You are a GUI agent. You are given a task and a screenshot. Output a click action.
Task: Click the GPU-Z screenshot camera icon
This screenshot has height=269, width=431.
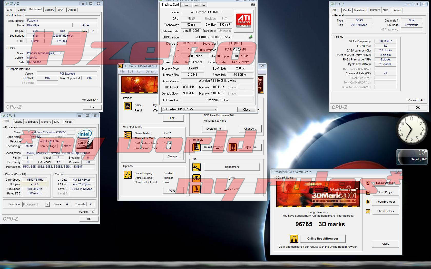(x=252, y=5)
